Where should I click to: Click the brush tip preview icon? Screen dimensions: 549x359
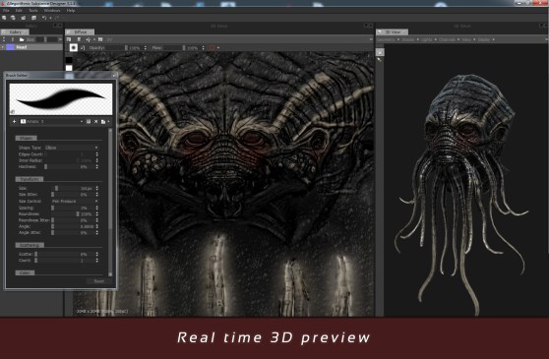pos(74,47)
